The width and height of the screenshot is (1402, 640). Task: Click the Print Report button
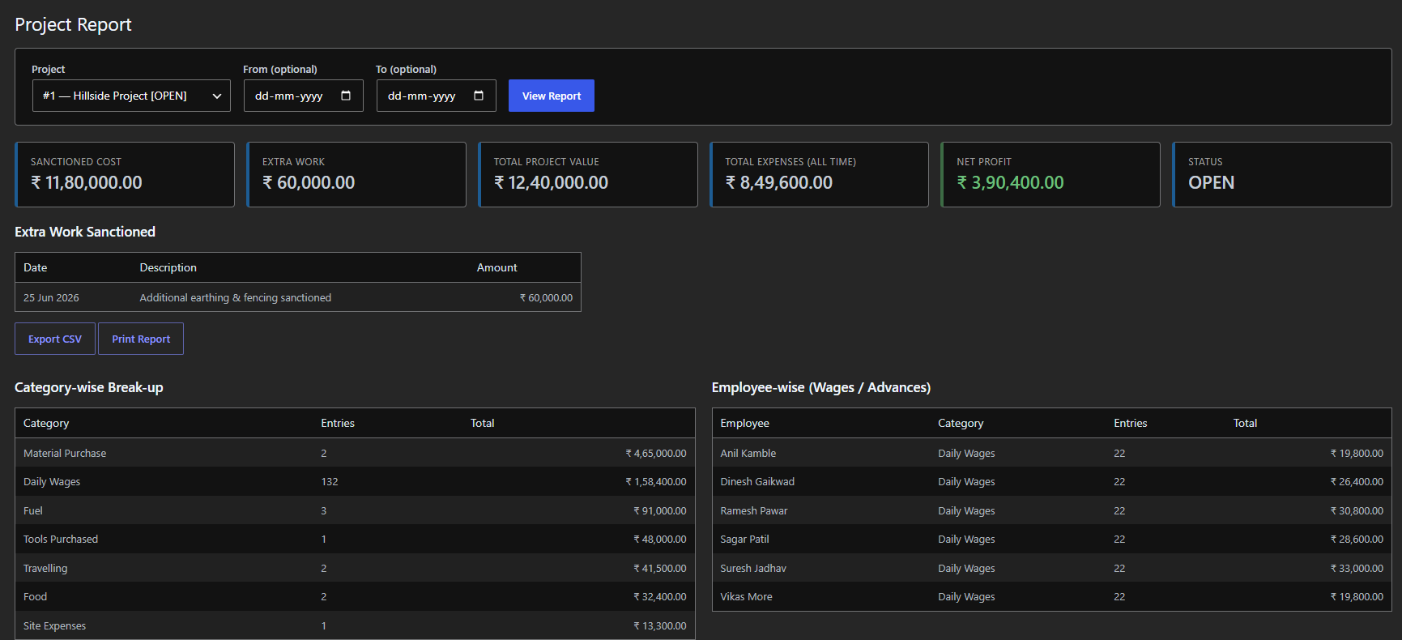[141, 339]
